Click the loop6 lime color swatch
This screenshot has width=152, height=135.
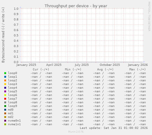pos(5,95)
